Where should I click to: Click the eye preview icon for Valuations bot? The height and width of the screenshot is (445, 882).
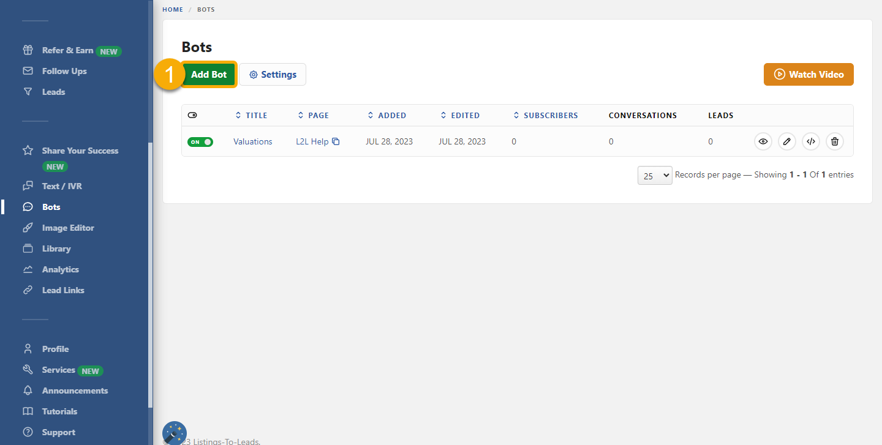(763, 141)
